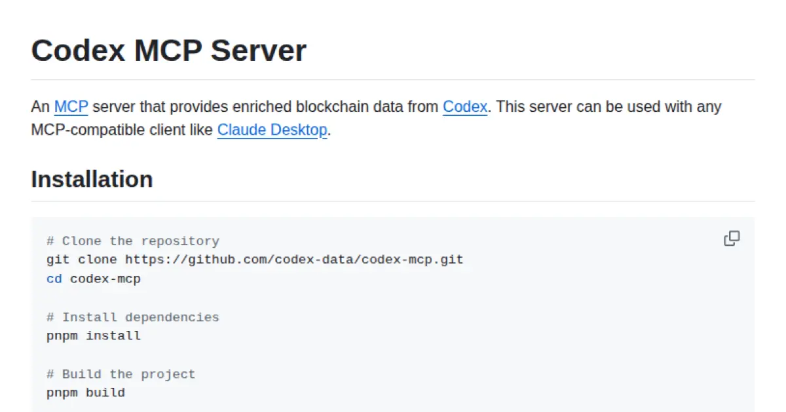Viewport: 786px width, 412px height.
Task: Click the pnpm build command
Action: pos(85,392)
